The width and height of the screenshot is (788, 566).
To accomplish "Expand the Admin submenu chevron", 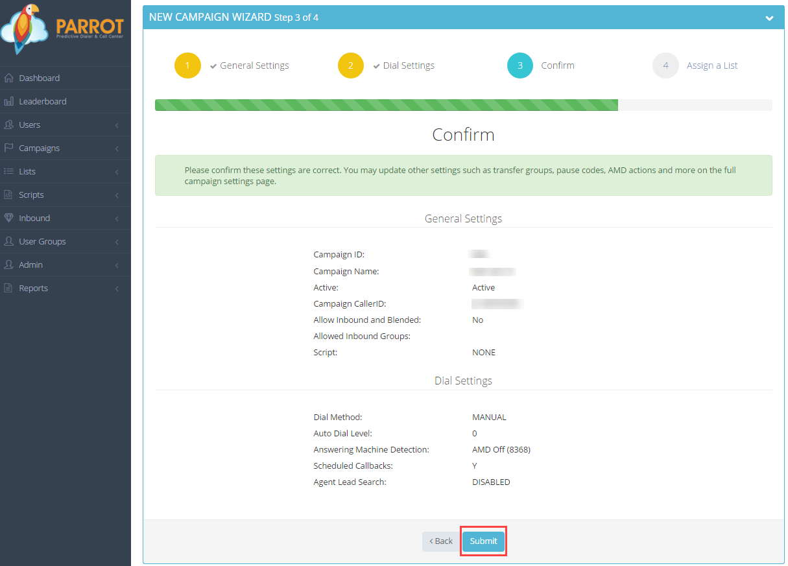I will click(117, 265).
